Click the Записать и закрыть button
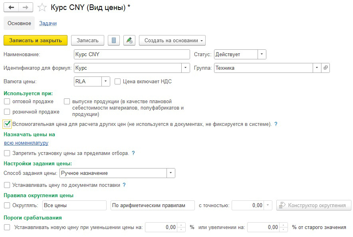The height and width of the screenshot is (237, 353). (36, 41)
